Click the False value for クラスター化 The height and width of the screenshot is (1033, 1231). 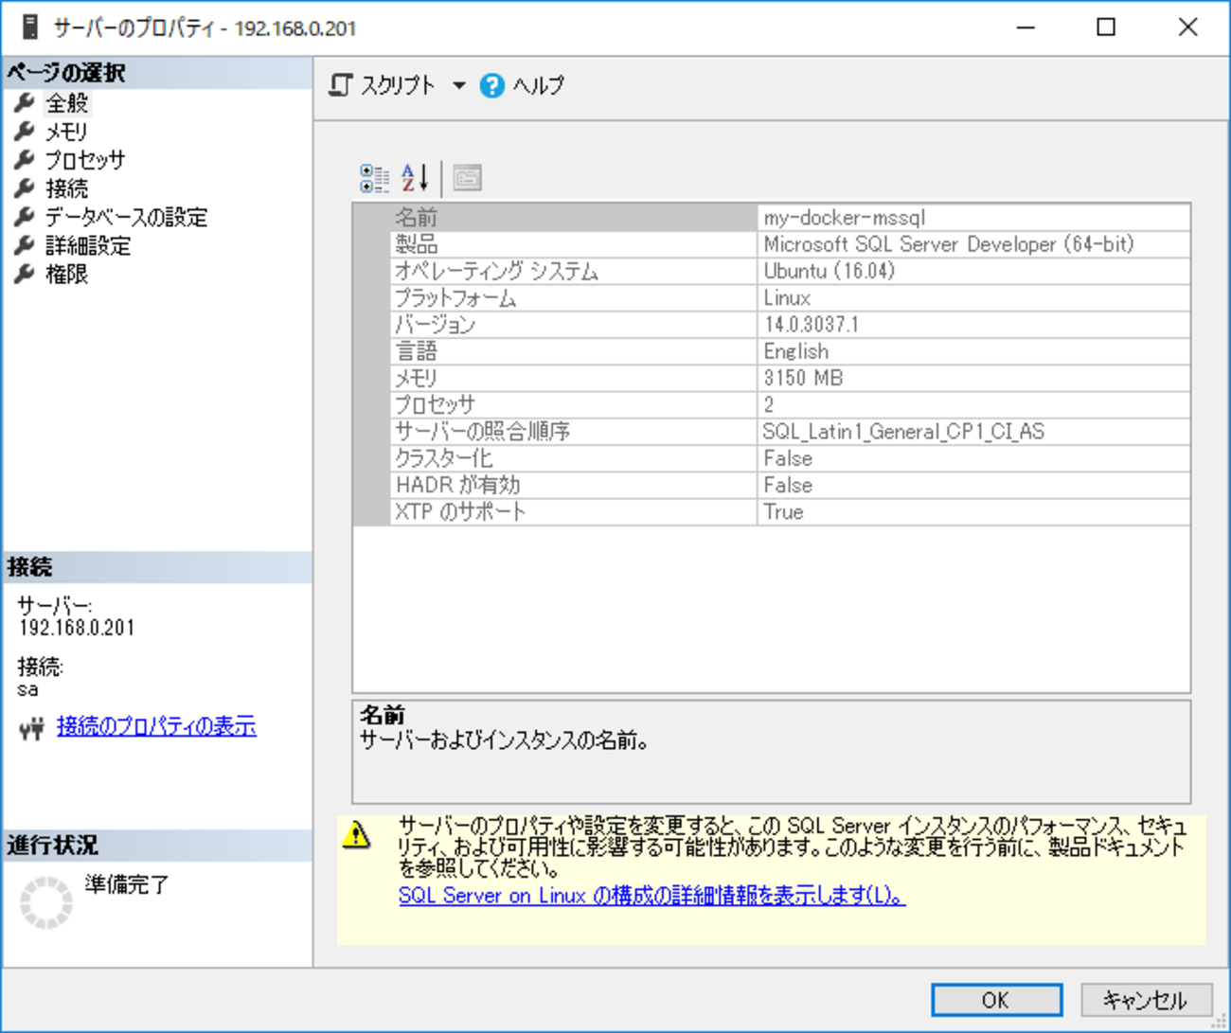(x=788, y=458)
